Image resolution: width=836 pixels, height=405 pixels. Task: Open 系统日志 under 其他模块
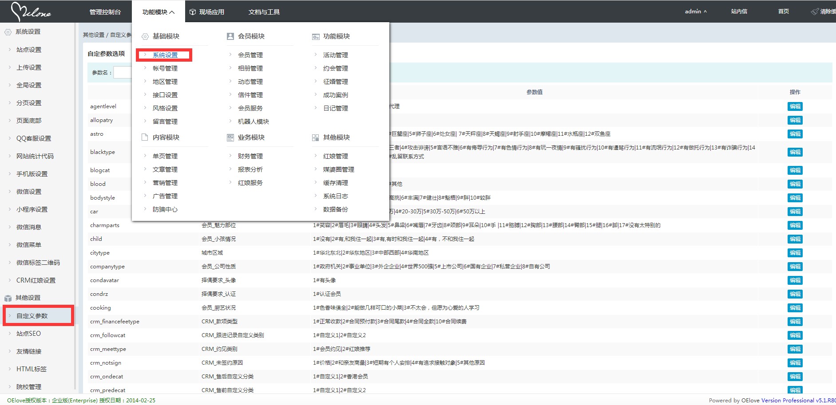336,196
